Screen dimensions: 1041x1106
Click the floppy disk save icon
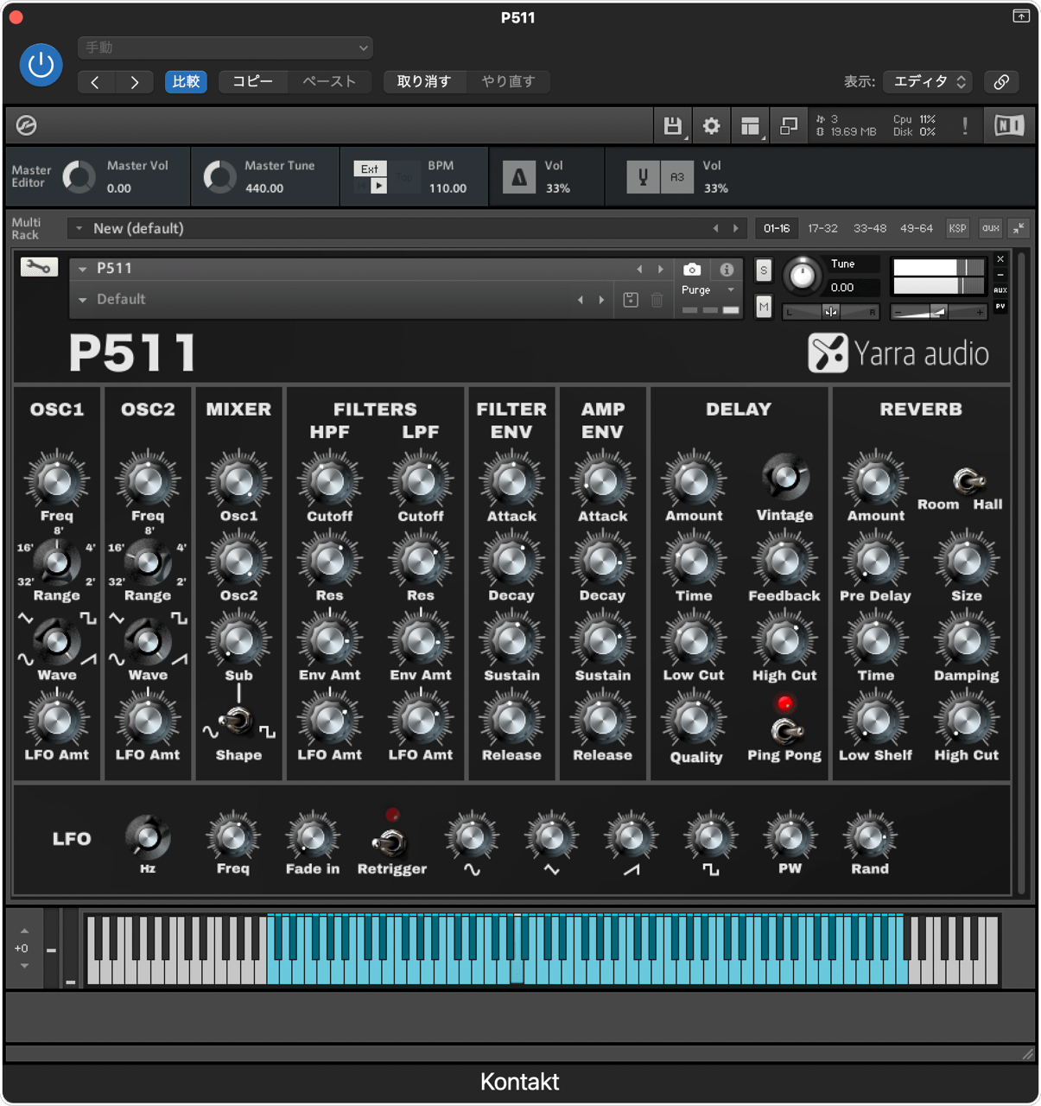click(673, 125)
